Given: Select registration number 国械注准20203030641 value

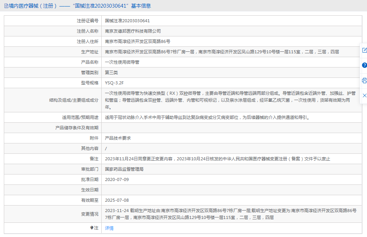Looking at the screenshot, I should (x=127, y=21).
